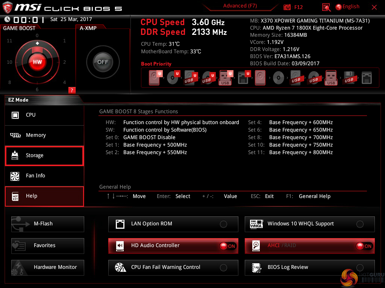This screenshot has width=385, height=288.
Task: Toggle LAN Option ROM switch
Action: click(x=223, y=224)
